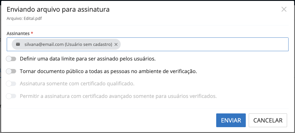Click the 'Permitir a assinatura com certificado avançado' label
Viewport: 295px width, 133px height.
pos(118,96)
